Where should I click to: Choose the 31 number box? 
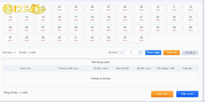pyautogui.click(x=108, y=29)
